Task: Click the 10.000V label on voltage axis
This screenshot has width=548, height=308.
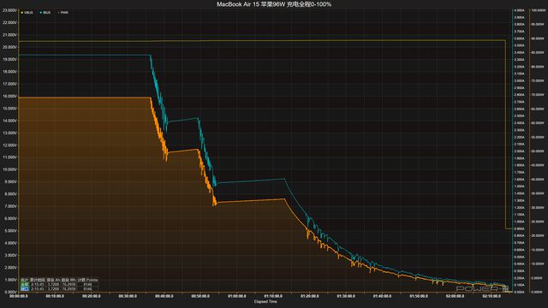Action: point(9,169)
